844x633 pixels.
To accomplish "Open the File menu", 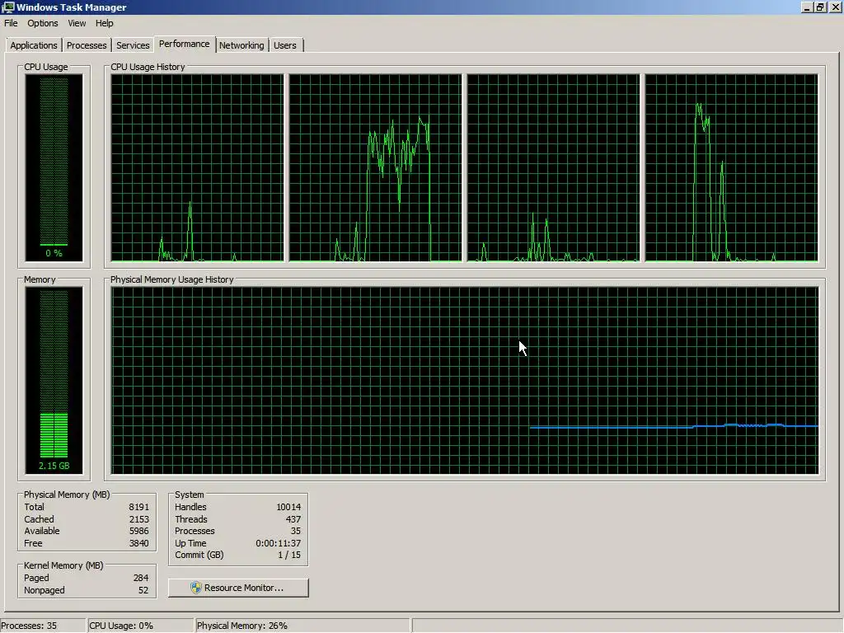I will [x=11, y=23].
